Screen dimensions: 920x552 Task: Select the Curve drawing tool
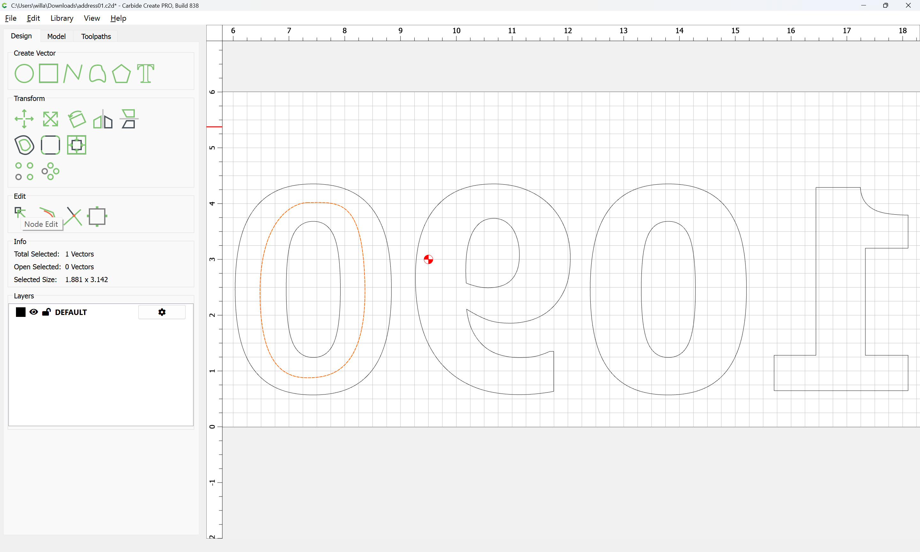coord(97,73)
